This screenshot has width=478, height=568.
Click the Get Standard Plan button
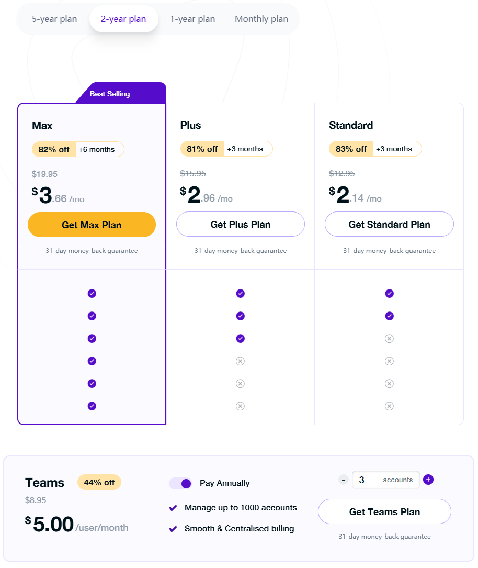tap(389, 225)
